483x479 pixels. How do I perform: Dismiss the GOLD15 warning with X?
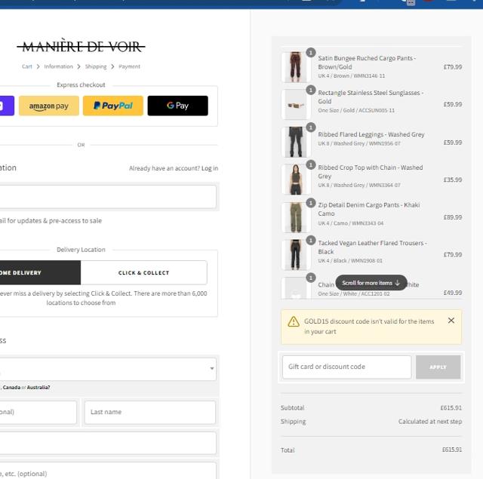[x=451, y=321]
